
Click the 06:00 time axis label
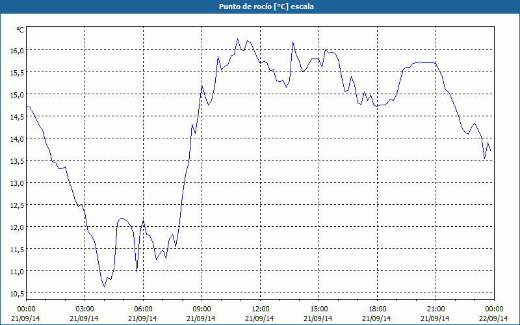pyautogui.click(x=143, y=309)
